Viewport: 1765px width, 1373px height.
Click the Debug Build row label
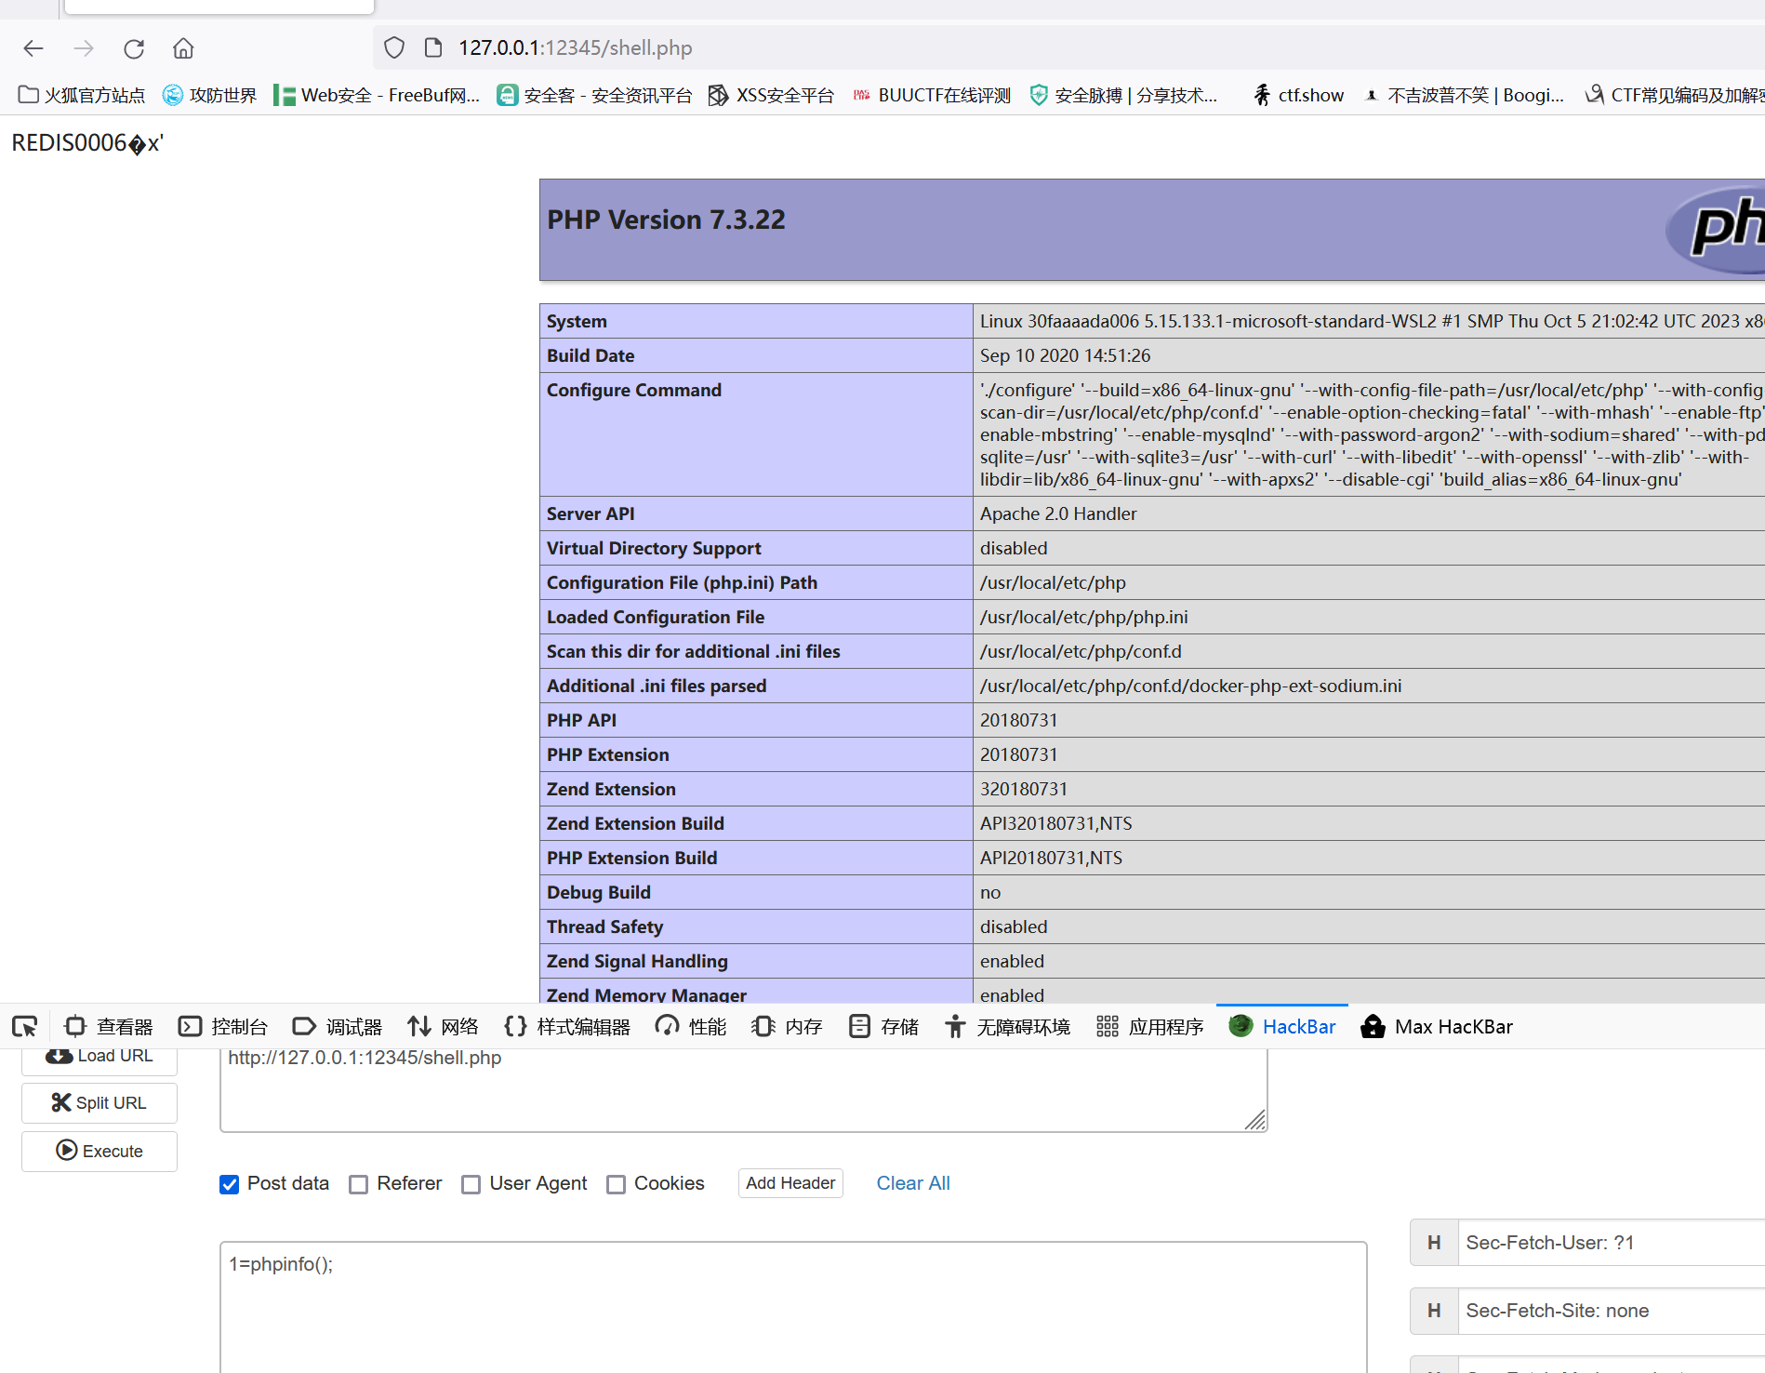599,892
